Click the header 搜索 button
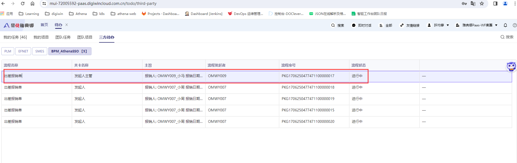The height and width of the screenshot is (163, 517). 338,25
